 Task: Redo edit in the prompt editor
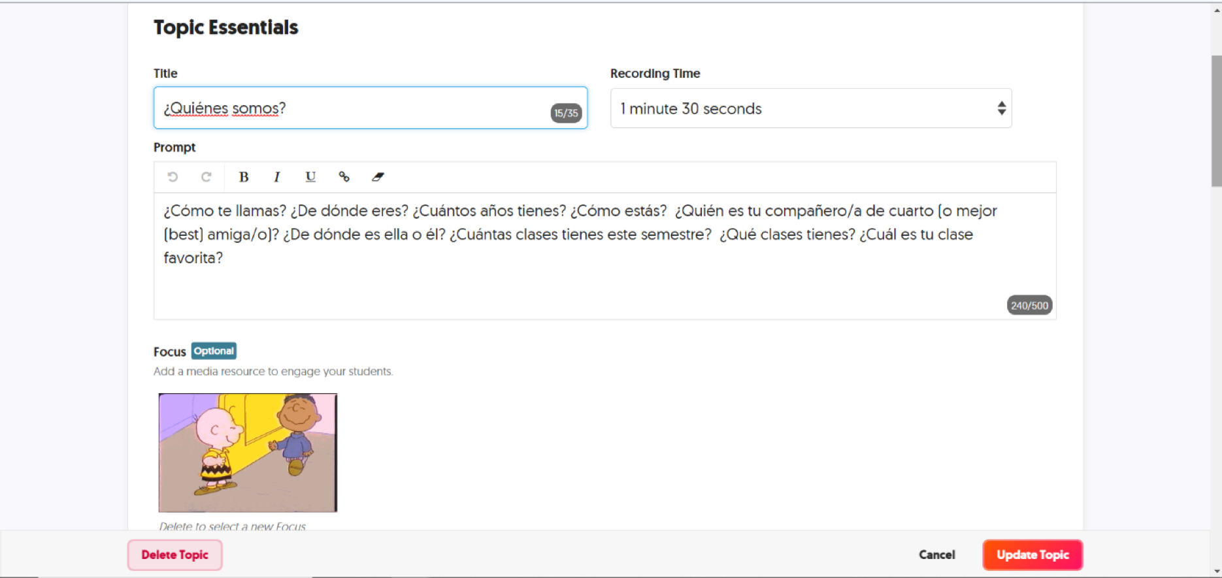(x=206, y=177)
